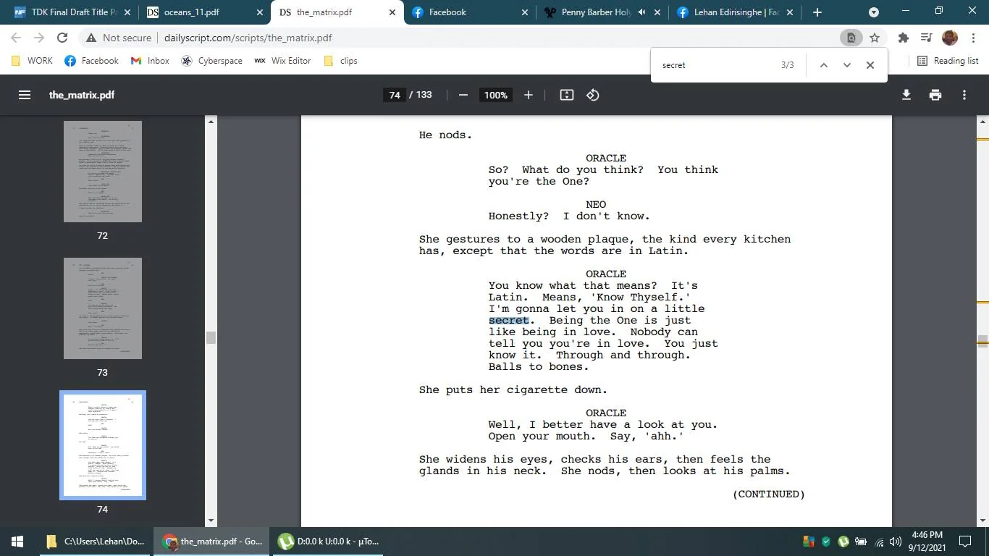Screen dimensions: 989x556
Task: Close the the_matrix.pdf tab
Action: pos(392,12)
